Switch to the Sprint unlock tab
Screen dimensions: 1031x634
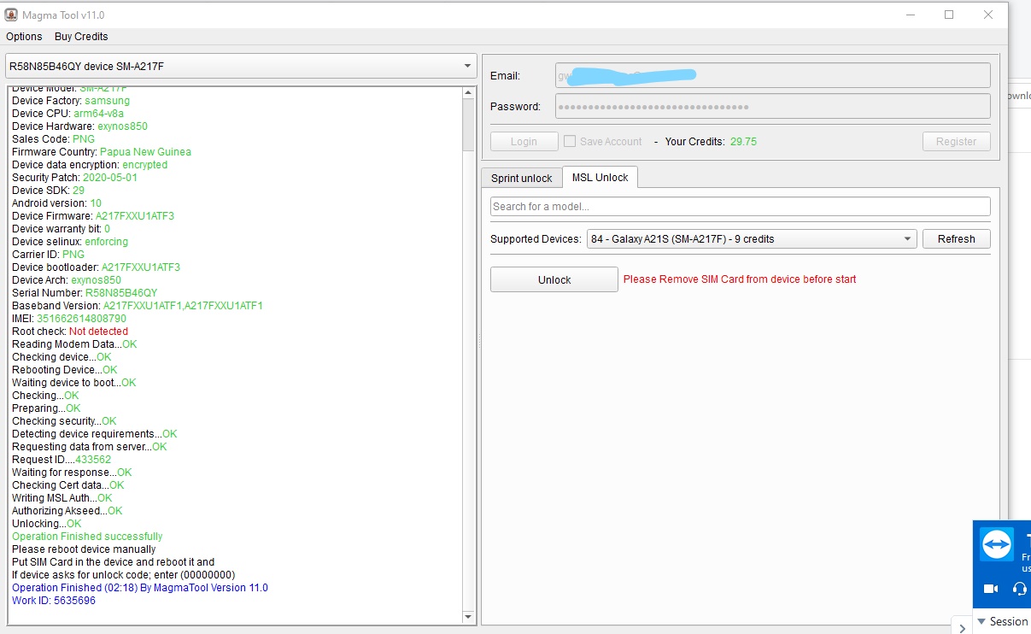[522, 178]
